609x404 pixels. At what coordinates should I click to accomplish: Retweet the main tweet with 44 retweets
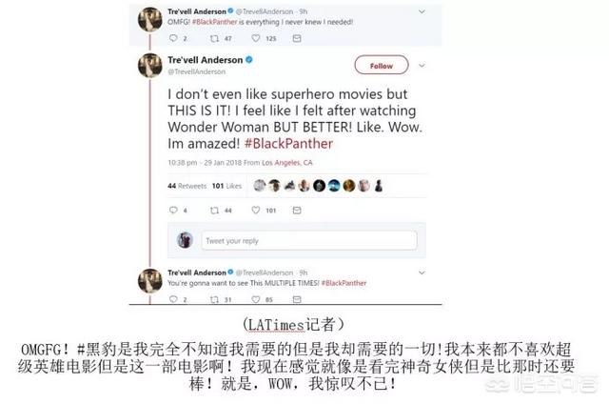tap(214, 211)
